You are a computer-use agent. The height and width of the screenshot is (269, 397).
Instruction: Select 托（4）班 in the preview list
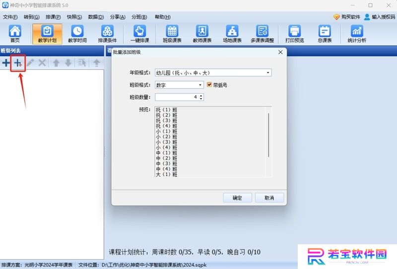(x=167, y=126)
